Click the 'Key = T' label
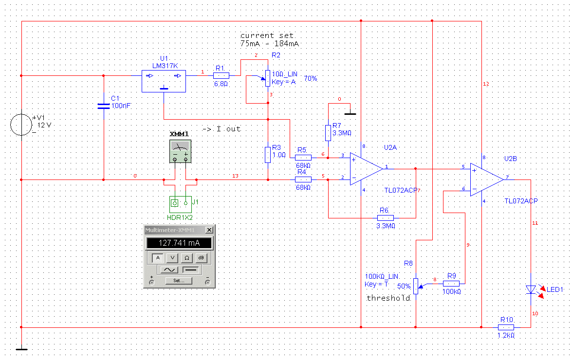The width and height of the screenshot is (572, 359). pyautogui.click(x=377, y=284)
